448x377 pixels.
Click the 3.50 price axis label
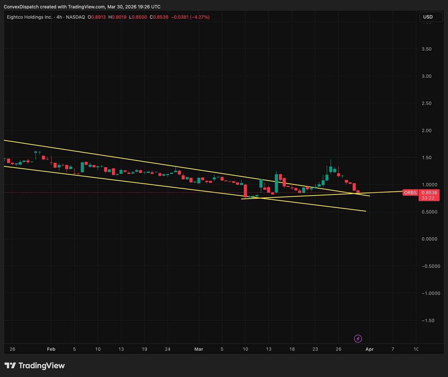click(426, 49)
